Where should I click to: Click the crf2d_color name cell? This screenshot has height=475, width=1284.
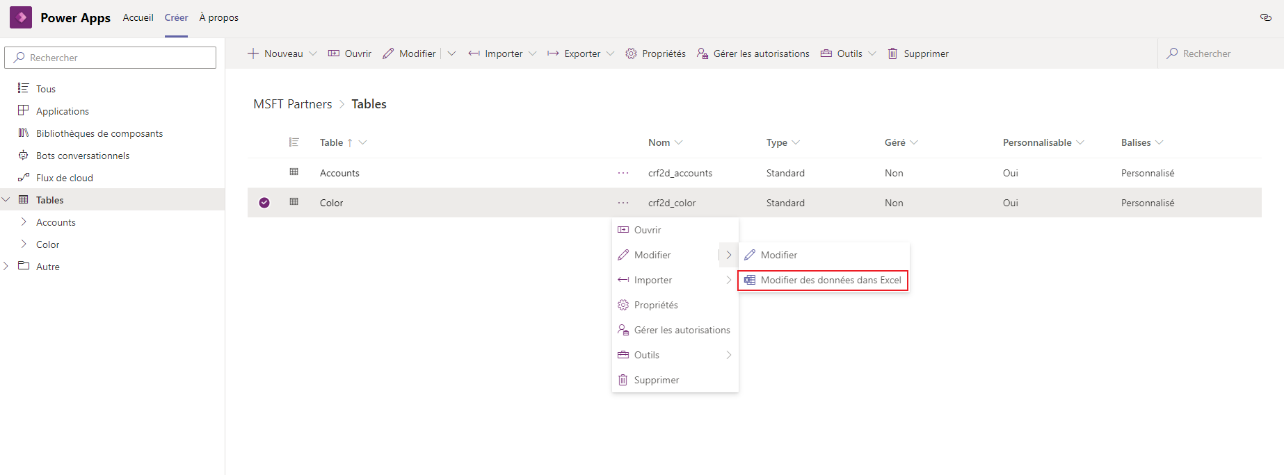[672, 203]
